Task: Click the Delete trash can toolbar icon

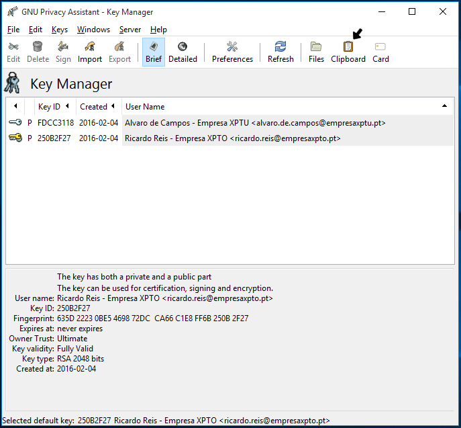Action: pos(38,46)
